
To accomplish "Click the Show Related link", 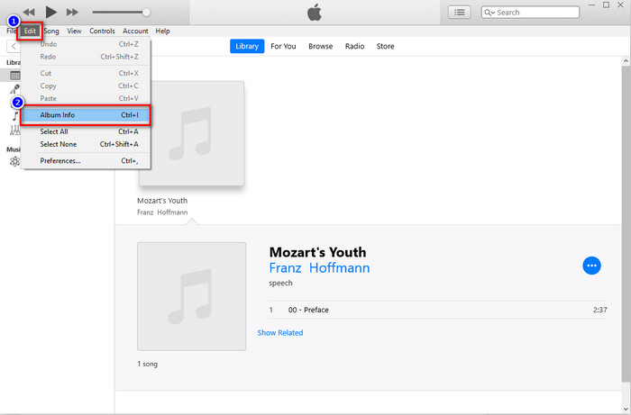I will (x=280, y=333).
